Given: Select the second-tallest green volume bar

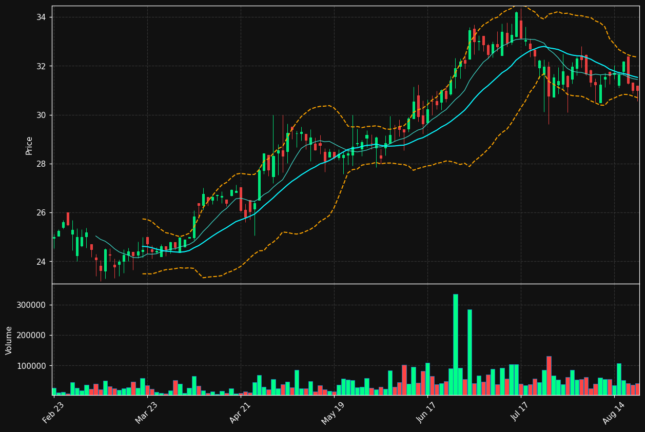Looking at the screenshot, I should click(470, 352).
